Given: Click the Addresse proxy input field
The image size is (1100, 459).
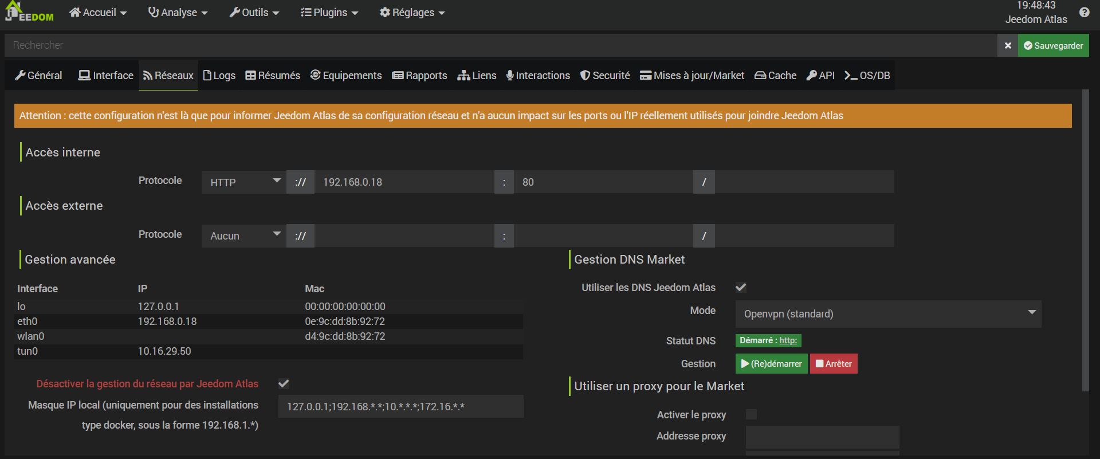Looking at the screenshot, I should pos(823,437).
